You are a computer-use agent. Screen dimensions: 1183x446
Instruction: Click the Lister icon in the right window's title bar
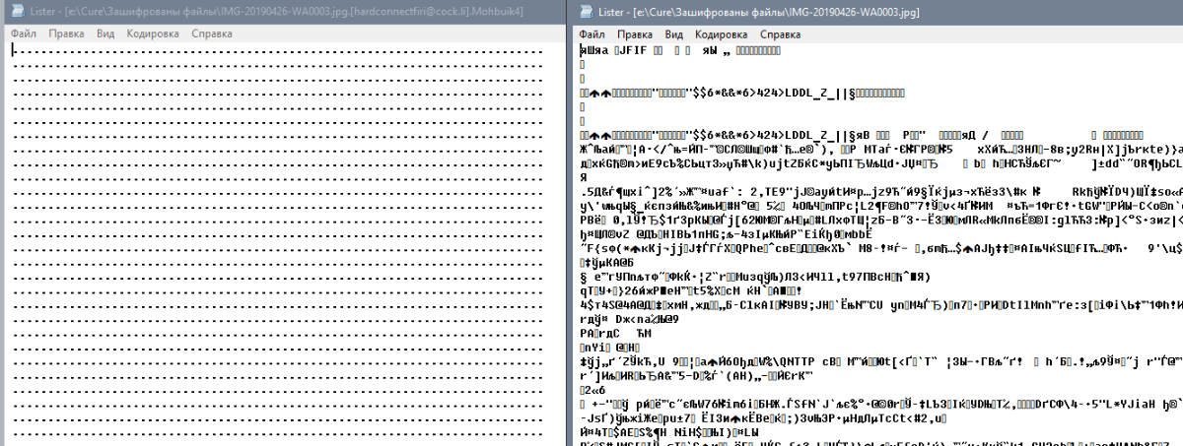[x=585, y=12]
